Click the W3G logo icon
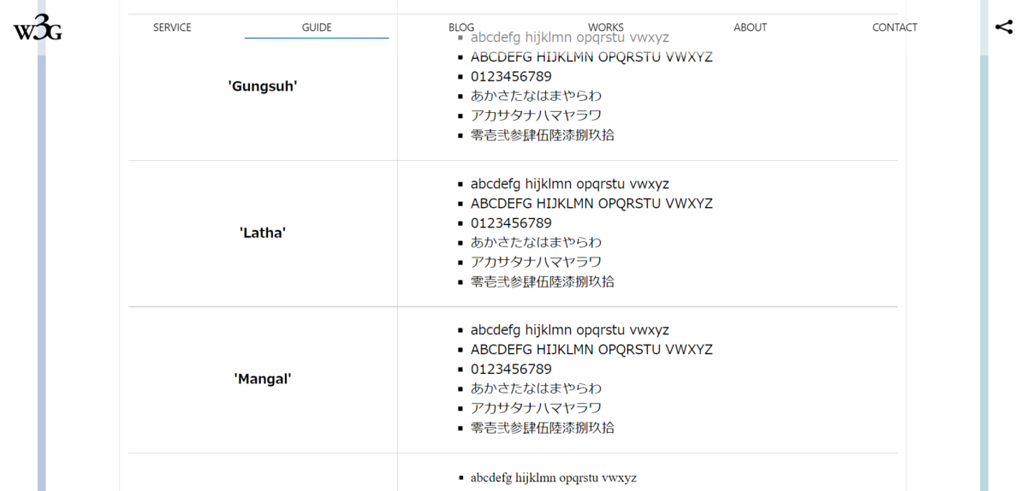This screenshot has width=1027, height=491. pos(37,27)
